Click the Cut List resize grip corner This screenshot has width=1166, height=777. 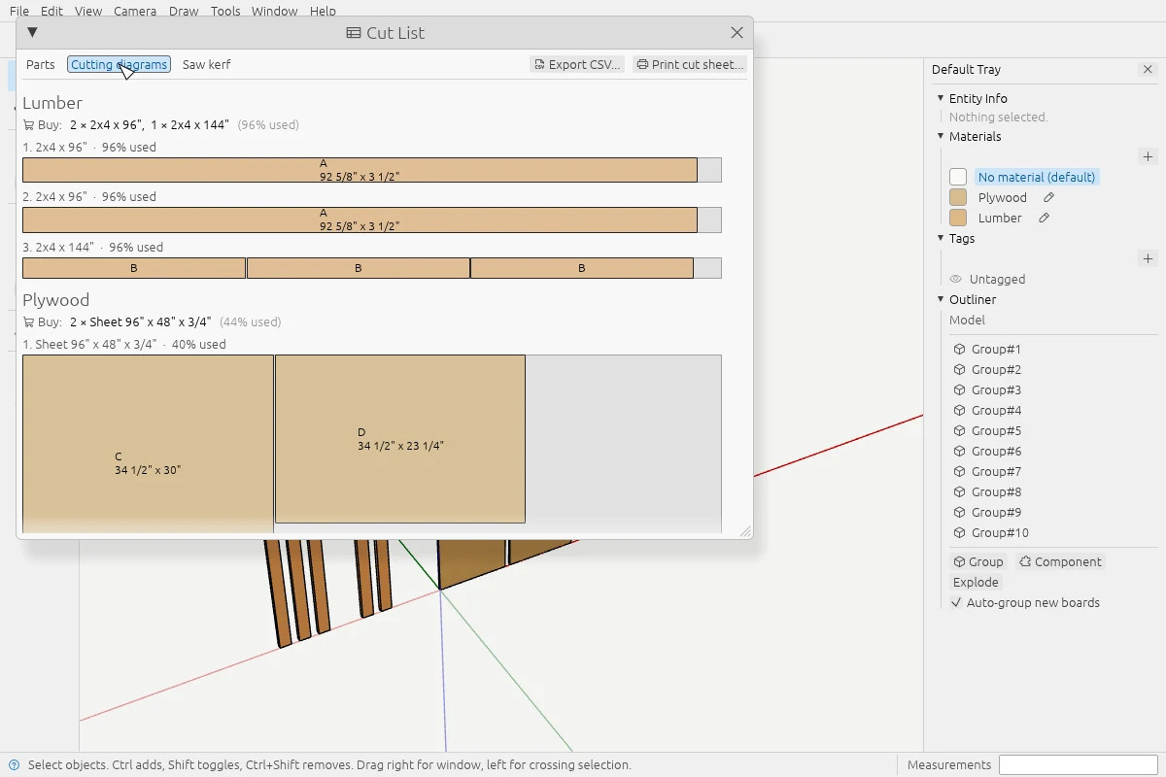[745, 531]
